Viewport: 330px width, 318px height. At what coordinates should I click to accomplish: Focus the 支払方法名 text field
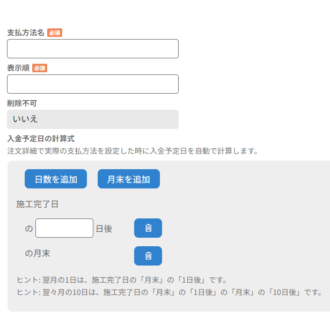click(92, 49)
